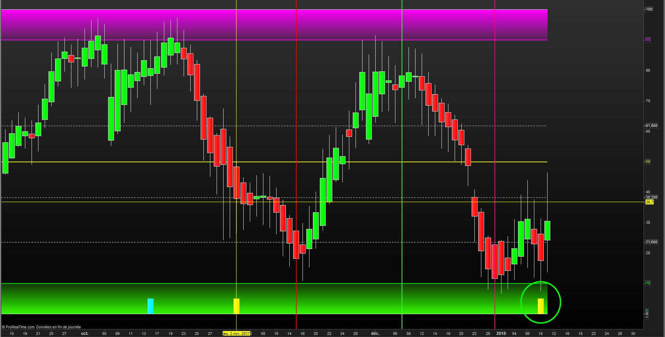The width and height of the screenshot is (665, 337).
Task: Click the 15 date label on time axis
Action: click(12, 334)
